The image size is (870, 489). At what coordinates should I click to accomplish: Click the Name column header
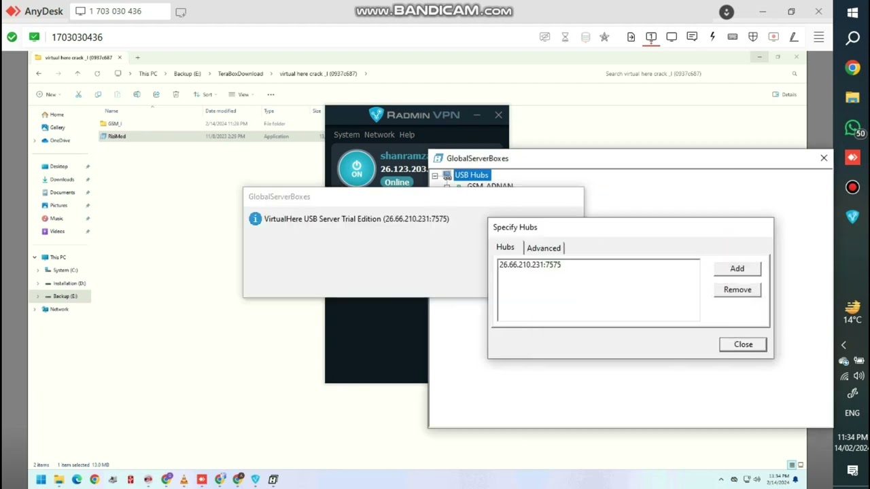pos(111,111)
